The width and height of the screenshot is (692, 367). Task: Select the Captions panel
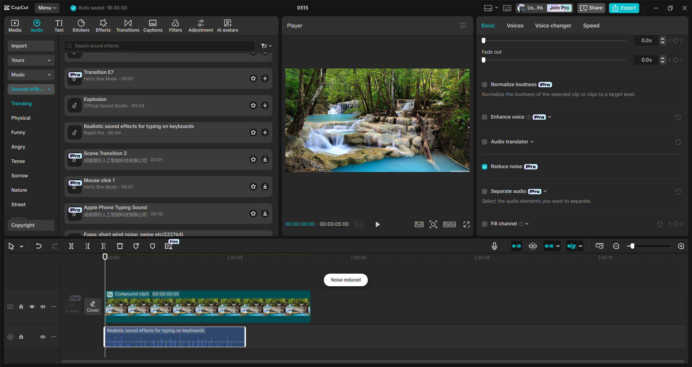153,25
